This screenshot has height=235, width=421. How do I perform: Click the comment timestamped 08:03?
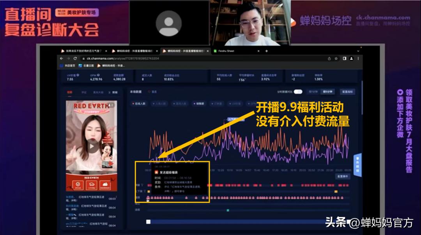tap(91, 199)
